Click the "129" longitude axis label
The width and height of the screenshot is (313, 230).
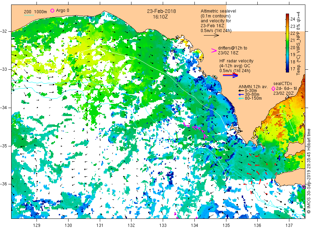click(37, 225)
